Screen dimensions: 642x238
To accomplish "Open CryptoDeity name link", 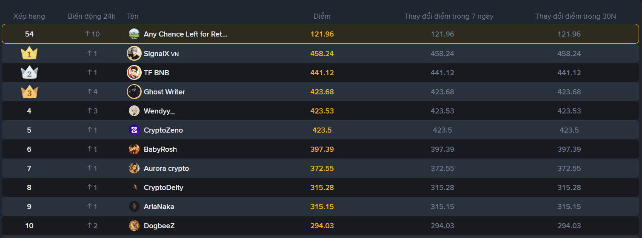I will [163, 187].
